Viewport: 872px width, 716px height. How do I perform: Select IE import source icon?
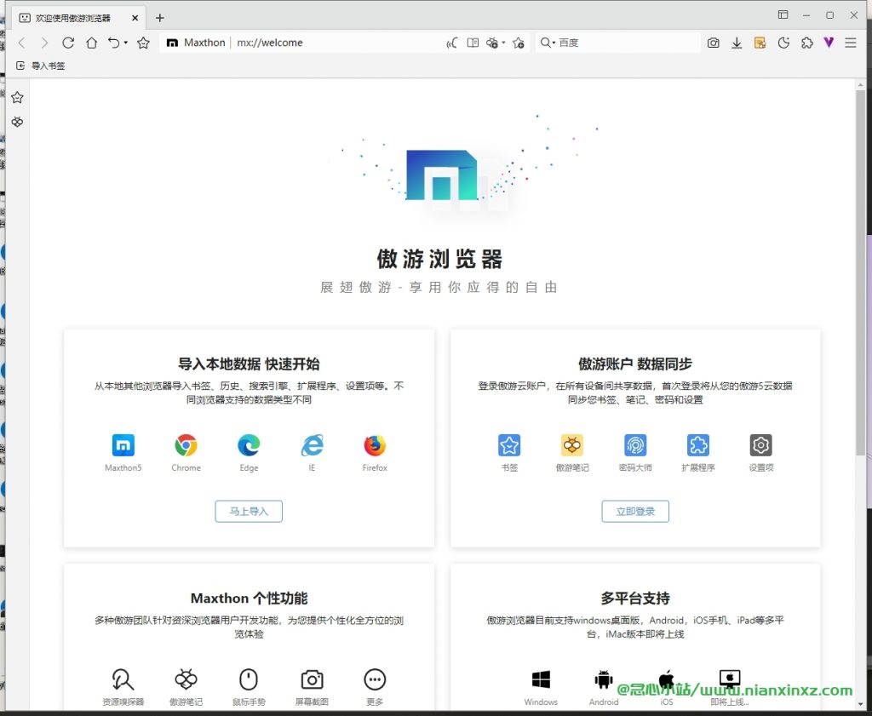tap(312, 445)
